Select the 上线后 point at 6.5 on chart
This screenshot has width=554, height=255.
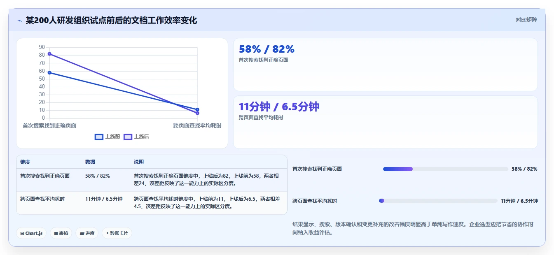pyautogui.click(x=197, y=113)
